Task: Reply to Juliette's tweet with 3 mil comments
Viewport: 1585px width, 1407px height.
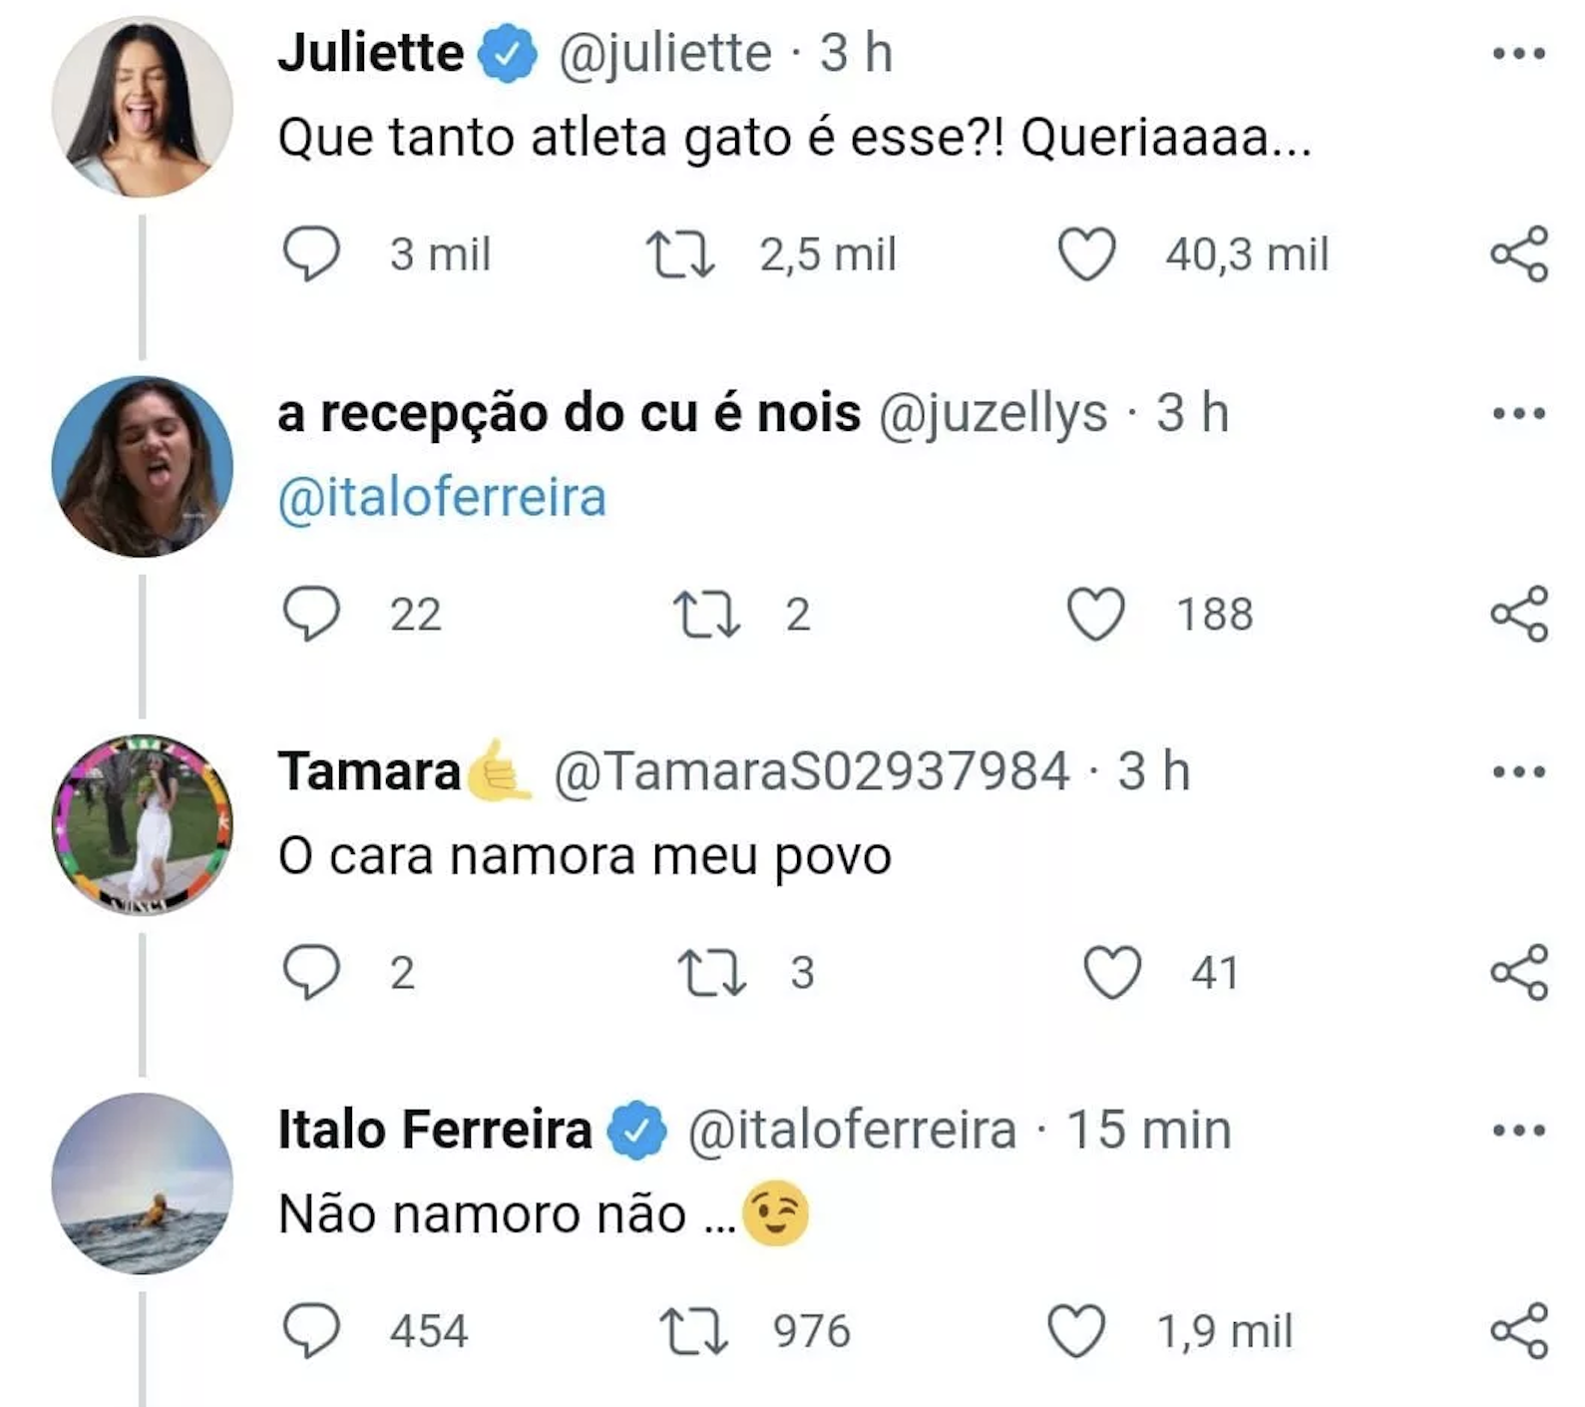Action: [x=311, y=254]
